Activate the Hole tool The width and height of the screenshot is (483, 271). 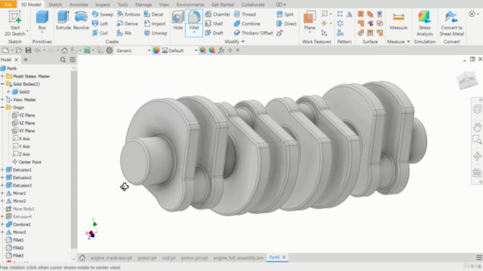(178, 20)
